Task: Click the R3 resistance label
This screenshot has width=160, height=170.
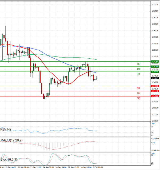Action: pos(138,64)
